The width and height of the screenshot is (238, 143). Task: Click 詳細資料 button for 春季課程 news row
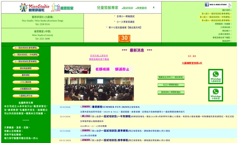click(x=86, y=140)
